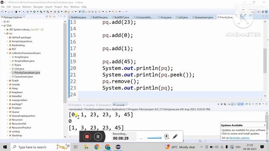Click Task View icon in taskbar

[x=76, y=147]
